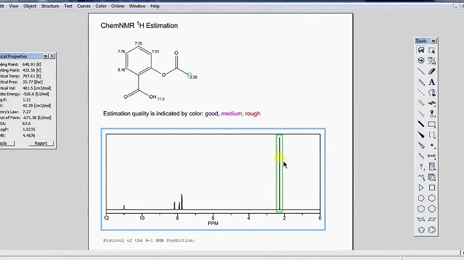Open the Window menu

[137, 6]
